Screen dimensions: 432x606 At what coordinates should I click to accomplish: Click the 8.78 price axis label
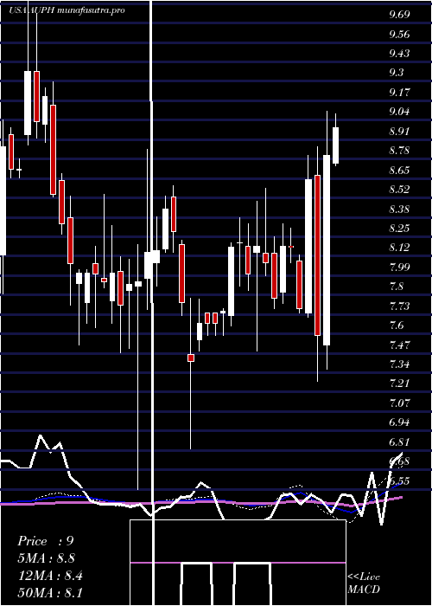(x=399, y=151)
